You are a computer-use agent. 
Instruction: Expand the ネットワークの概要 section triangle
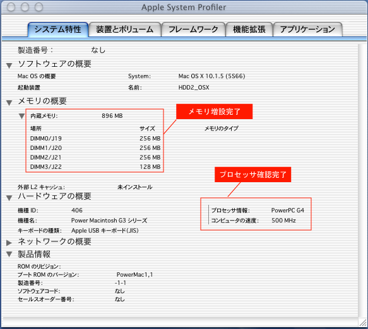pos(9,243)
